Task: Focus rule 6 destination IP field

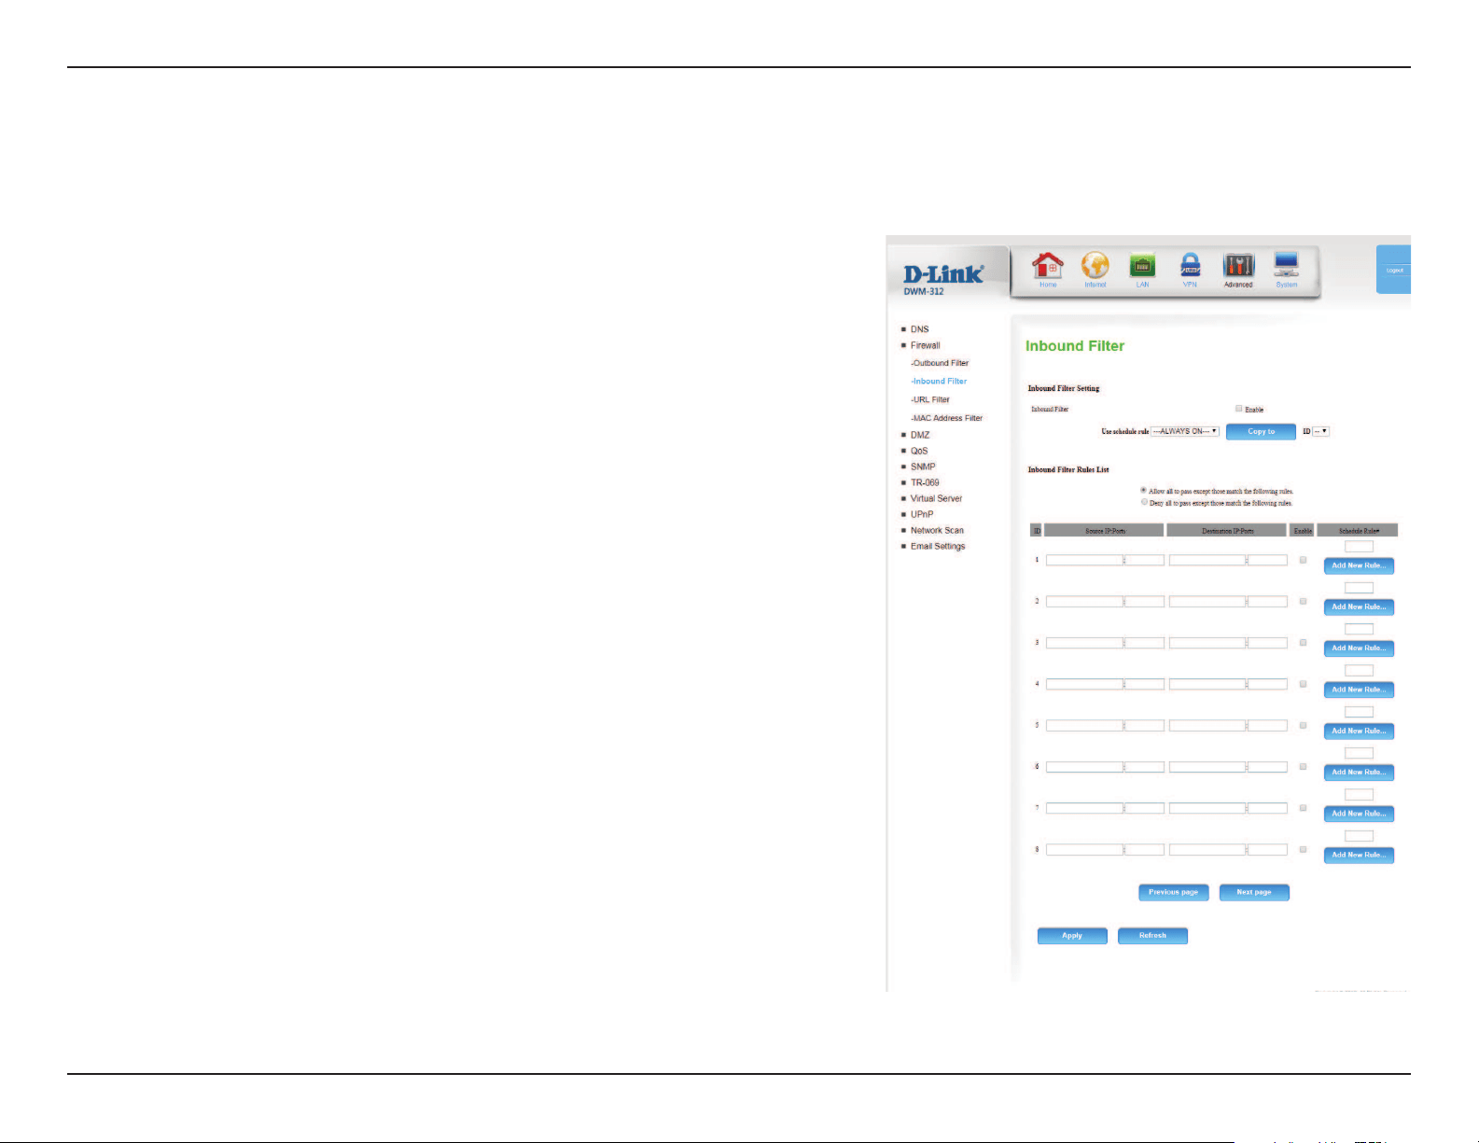Action: [1207, 767]
